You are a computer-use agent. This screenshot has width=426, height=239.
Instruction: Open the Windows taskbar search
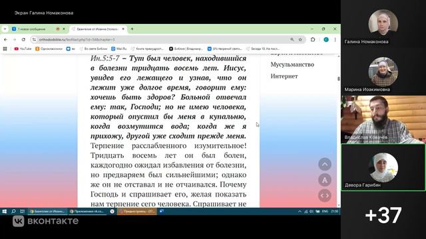coord(13,211)
